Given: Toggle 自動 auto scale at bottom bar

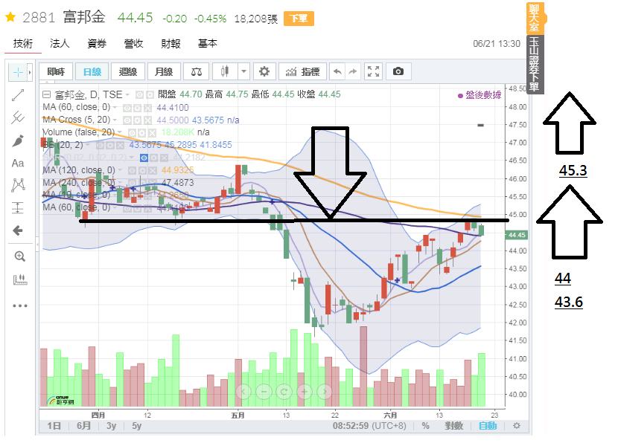Looking at the screenshot, I should coord(488,425).
